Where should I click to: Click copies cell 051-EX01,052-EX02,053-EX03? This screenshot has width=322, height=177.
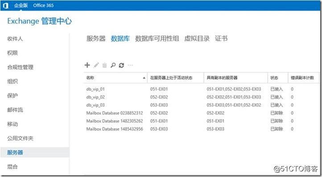[234, 89]
